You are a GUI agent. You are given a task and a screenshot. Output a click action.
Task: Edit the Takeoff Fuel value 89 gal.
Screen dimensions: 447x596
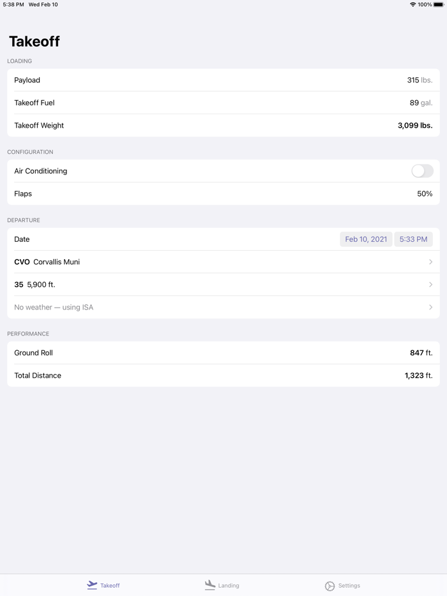pos(421,103)
